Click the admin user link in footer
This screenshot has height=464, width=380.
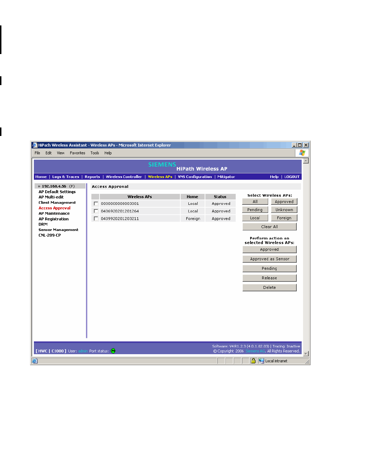tap(83, 351)
